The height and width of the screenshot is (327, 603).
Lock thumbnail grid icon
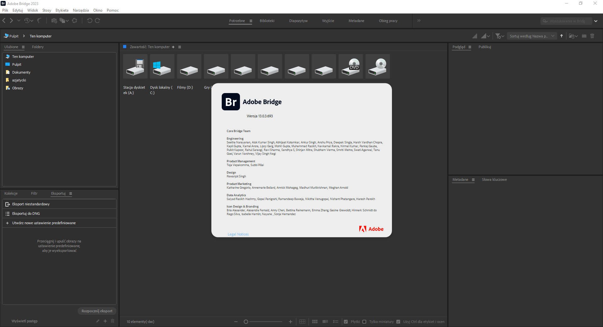[302, 322]
